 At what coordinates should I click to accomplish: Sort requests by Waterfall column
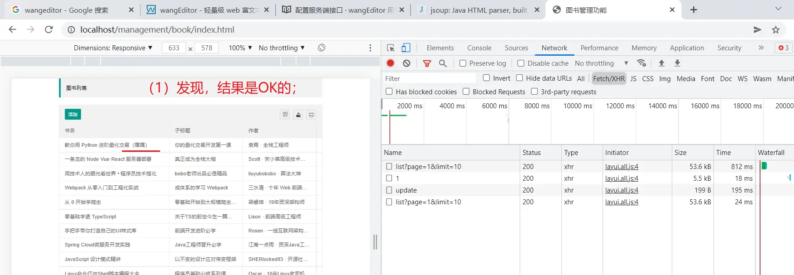tap(775, 153)
